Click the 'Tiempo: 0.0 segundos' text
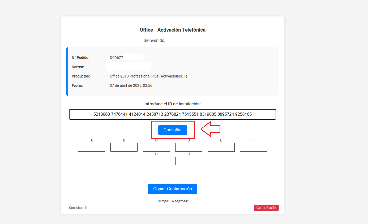This screenshot has width=368, height=224. (x=173, y=201)
